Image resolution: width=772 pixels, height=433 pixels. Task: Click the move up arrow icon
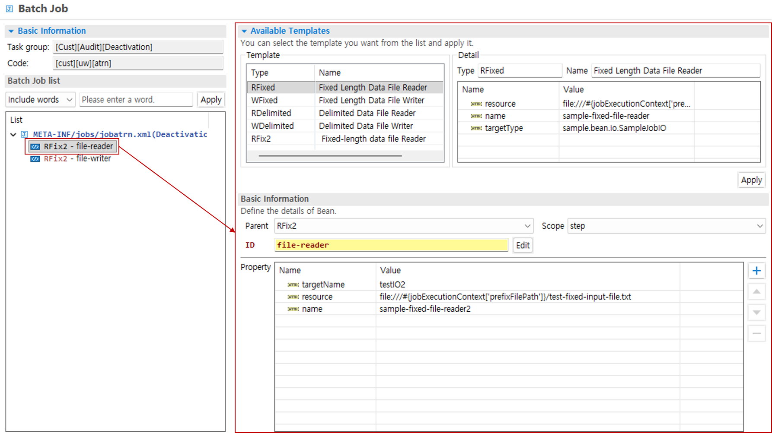click(756, 292)
